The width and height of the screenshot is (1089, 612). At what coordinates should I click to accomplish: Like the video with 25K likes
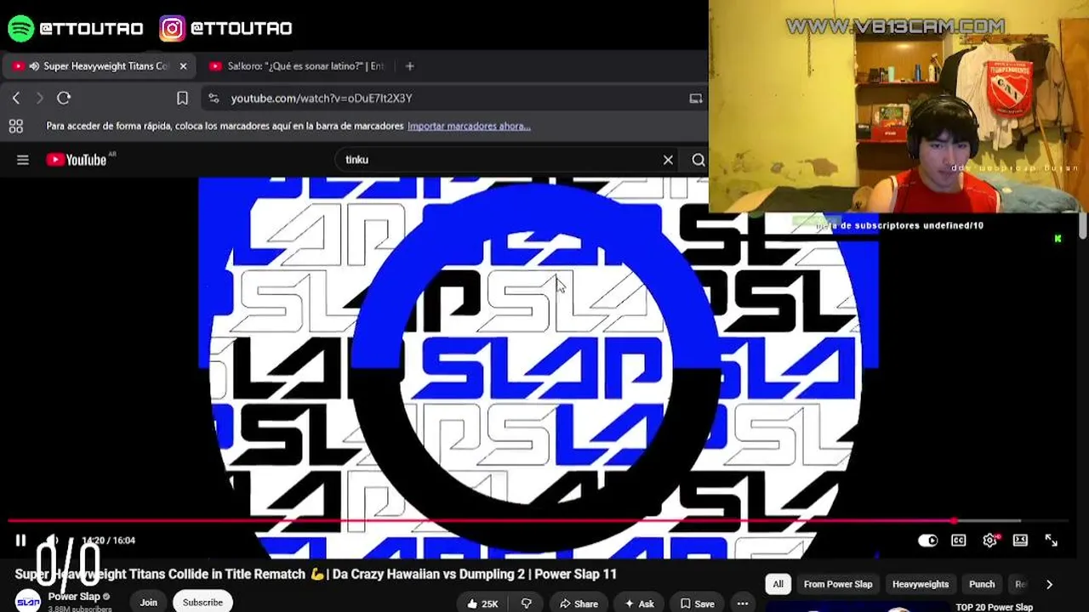pos(482,603)
